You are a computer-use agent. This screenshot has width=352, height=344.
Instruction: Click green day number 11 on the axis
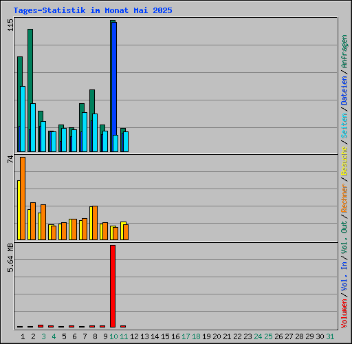point(124,336)
